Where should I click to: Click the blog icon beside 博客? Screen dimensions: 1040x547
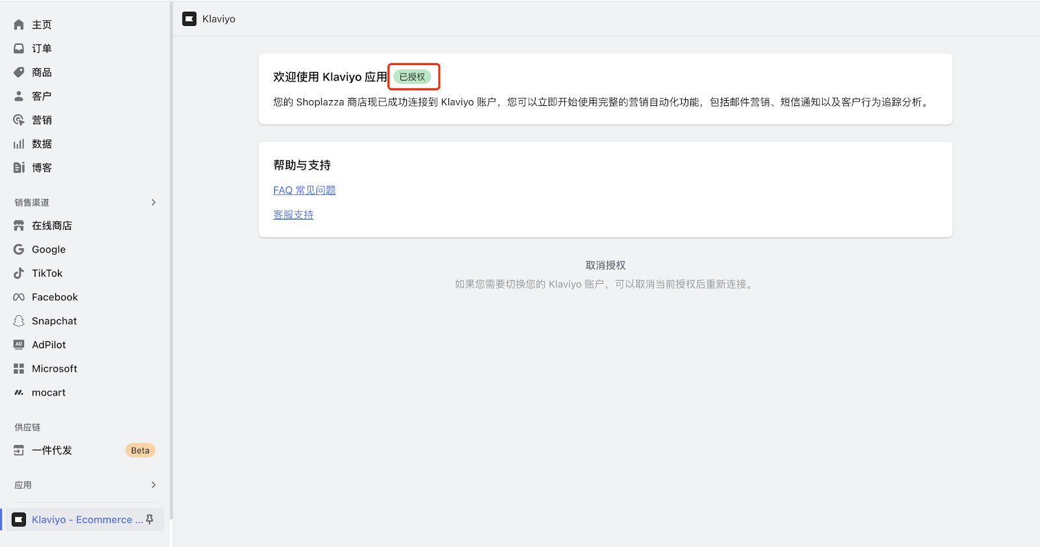19,168
